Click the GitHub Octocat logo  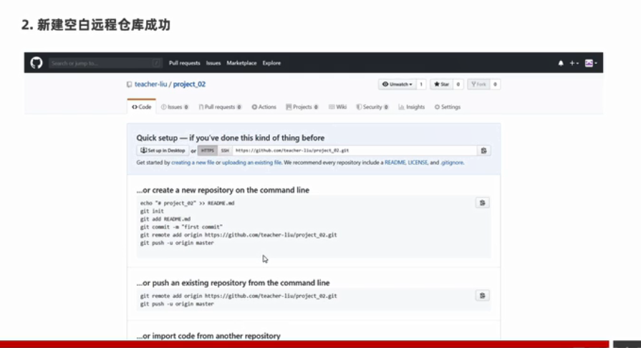pos(37,63)
